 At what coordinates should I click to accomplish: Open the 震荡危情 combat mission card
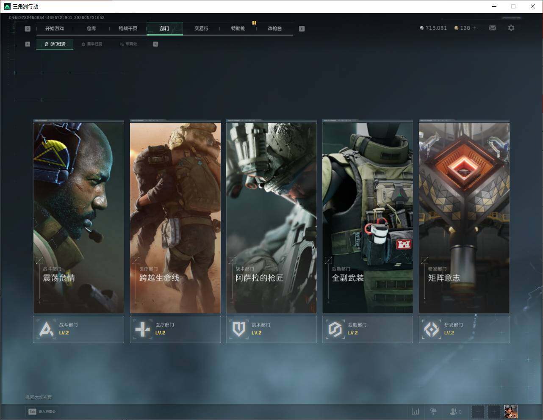[79, 217]
